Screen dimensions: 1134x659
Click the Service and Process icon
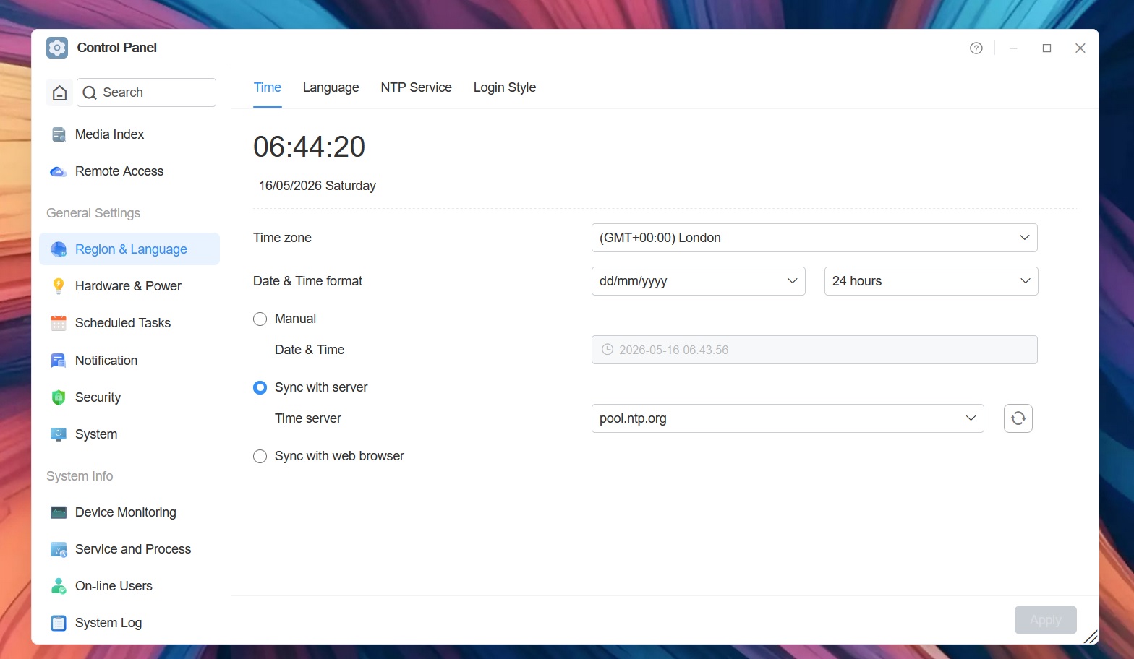click(x=59, y=549)
